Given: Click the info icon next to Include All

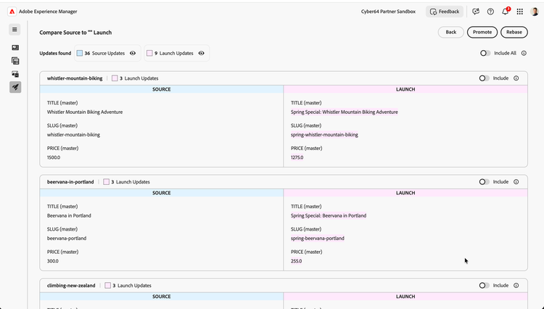Looking at the screenshot, I should click(524, 53).
